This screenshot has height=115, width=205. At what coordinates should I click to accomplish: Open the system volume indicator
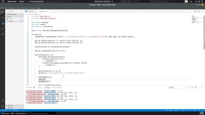click(x=199, y=1)
